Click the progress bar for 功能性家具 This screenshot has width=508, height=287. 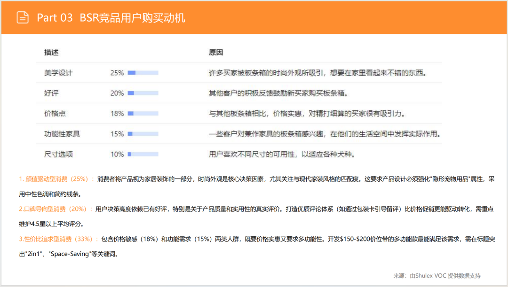point(143,134)
